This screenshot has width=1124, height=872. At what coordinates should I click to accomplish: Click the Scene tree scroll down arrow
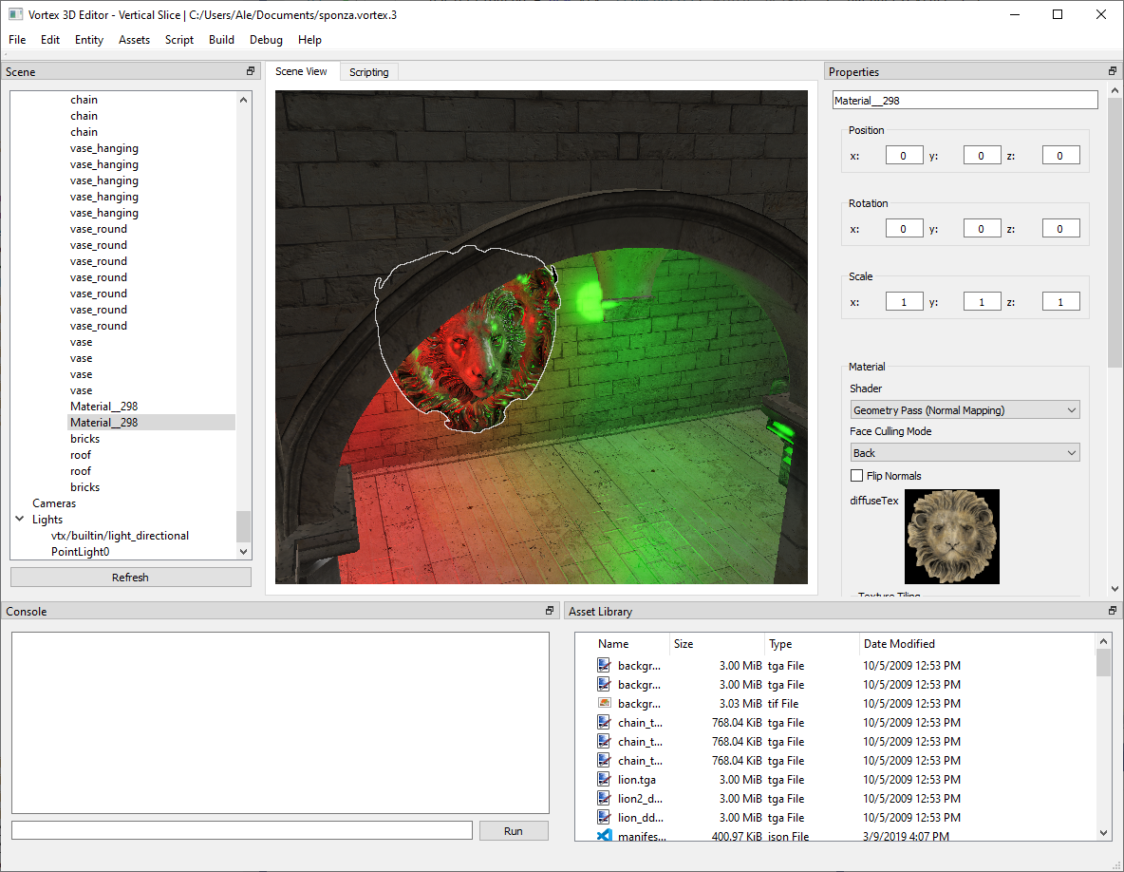coord(244,552)
